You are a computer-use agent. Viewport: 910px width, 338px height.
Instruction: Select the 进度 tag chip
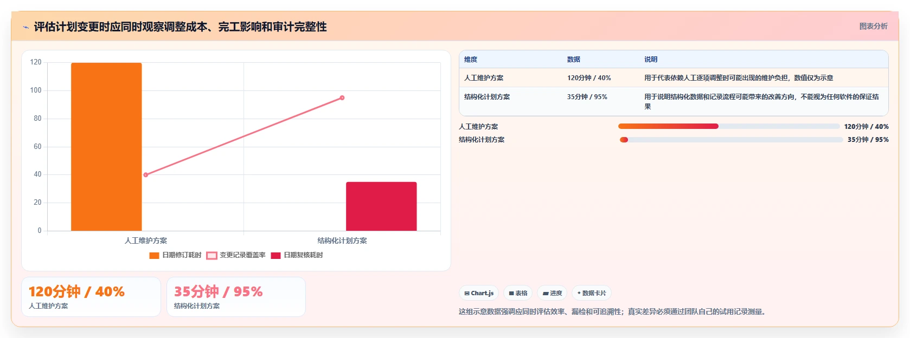click(x=552, y=293)
